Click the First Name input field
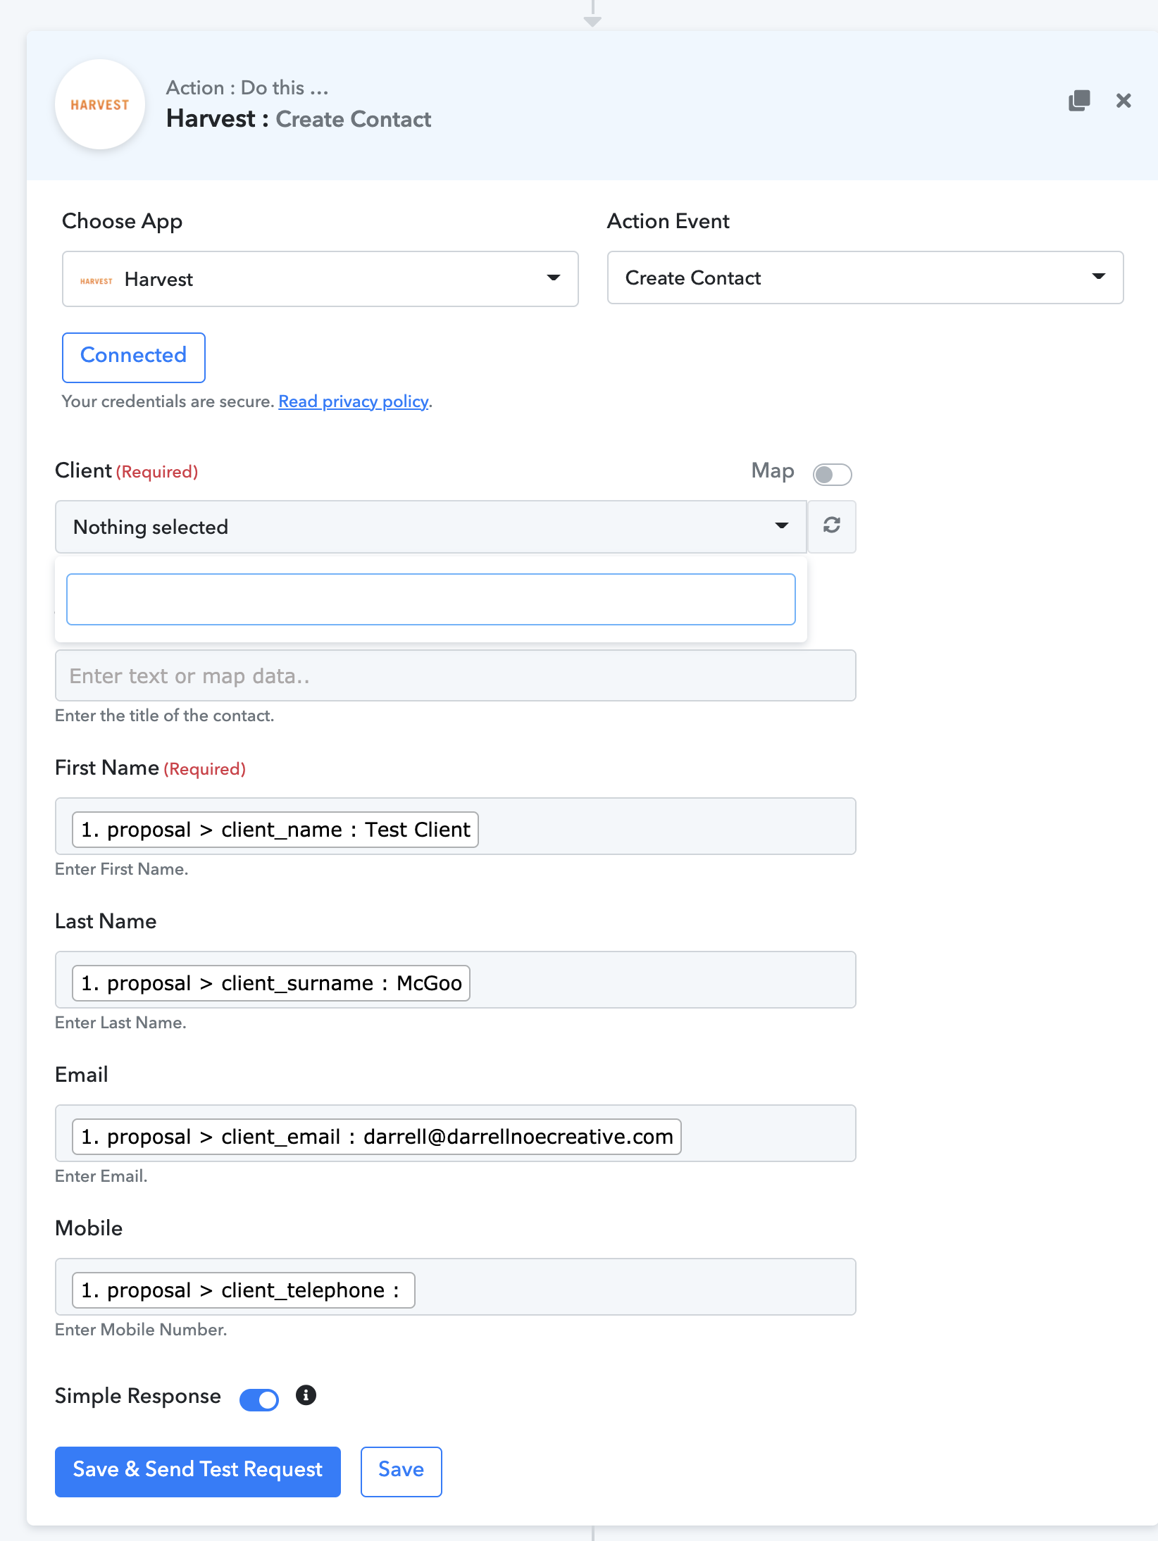1158x1541 pixels. coord(456,826)
